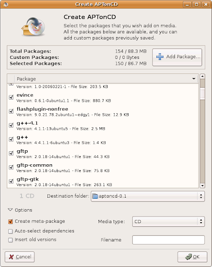The image size is (212, 267).
Task: Click the window menu icon in title bar
Action: 6,4
